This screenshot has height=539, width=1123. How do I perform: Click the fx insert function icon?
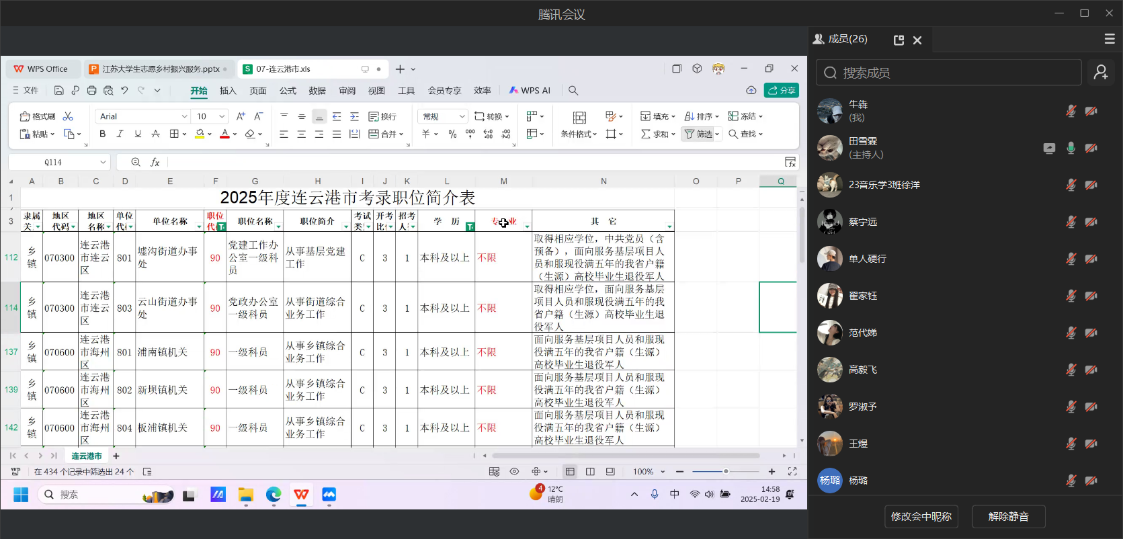tap(155, 162)
